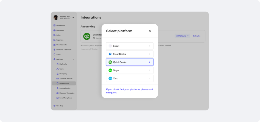Click the Email Templates envelope icon

[x=58, y=98]
